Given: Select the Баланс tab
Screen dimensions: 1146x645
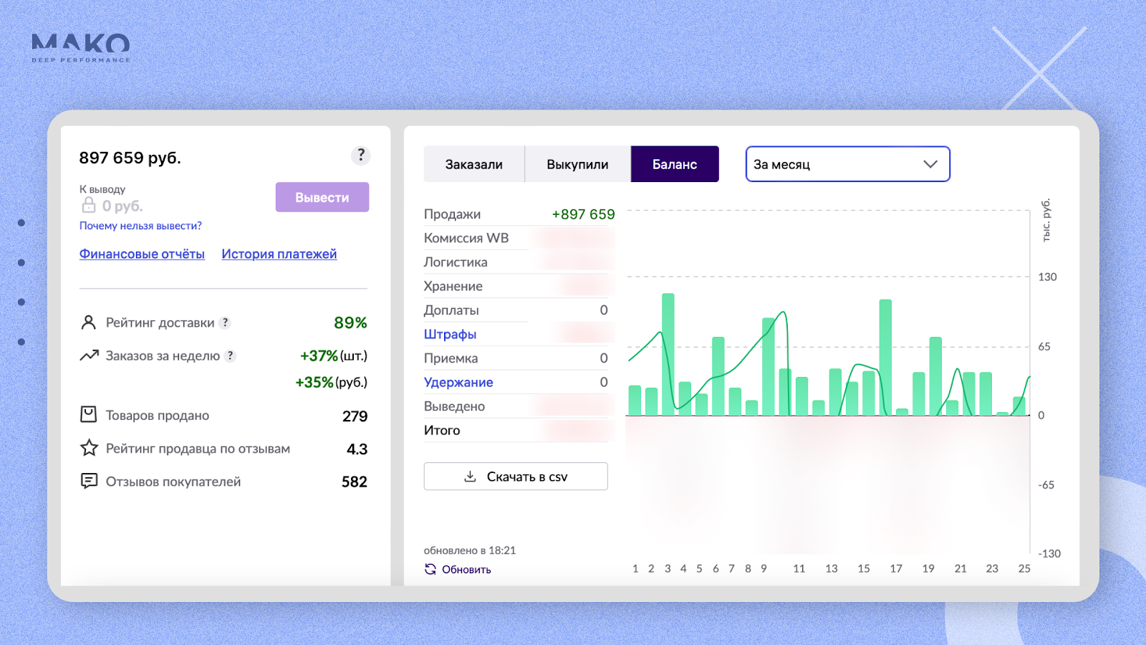Looking at the screenshot, I should 675,164.
